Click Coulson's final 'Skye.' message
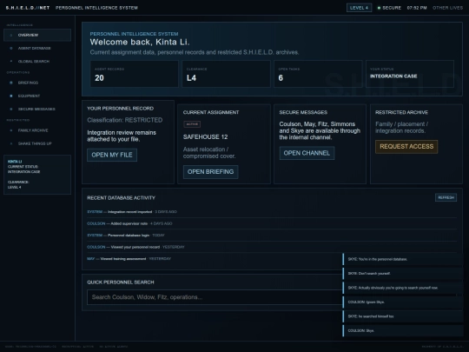The width and height of the screenshot is (469, 352). pyautogui.click(x=403, y=331)
